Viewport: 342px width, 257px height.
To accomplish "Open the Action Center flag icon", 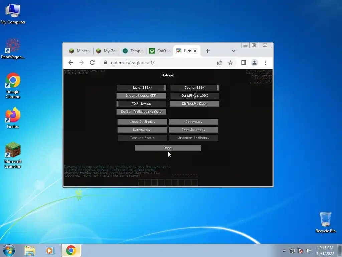I will [x=300, y=251].
